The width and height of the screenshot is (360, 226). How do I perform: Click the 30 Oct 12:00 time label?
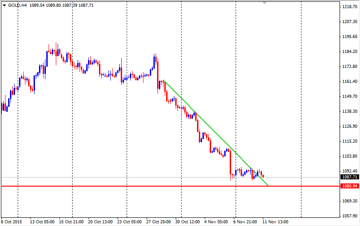coord(188,221)
